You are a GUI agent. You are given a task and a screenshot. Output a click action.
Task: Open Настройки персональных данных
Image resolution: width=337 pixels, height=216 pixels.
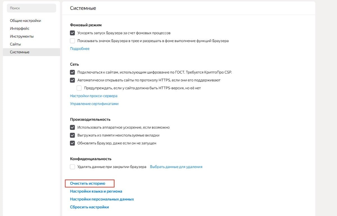click(x=102, y=199)
